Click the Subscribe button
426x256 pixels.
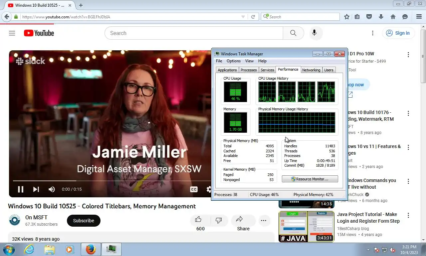coord(84,221)
